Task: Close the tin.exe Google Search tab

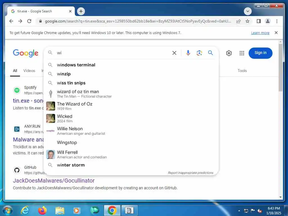Action: pos(70,11)
